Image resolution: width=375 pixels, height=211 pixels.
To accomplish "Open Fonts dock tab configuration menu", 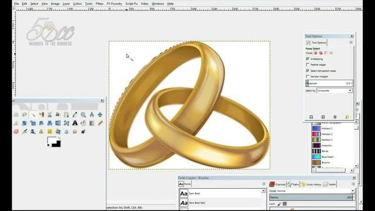I will 264,184.
